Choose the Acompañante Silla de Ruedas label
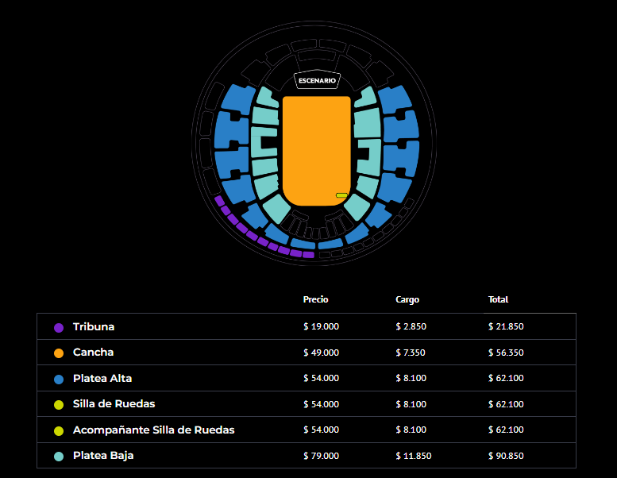This screenshot has width=617, height=478. tap(153, 430)
